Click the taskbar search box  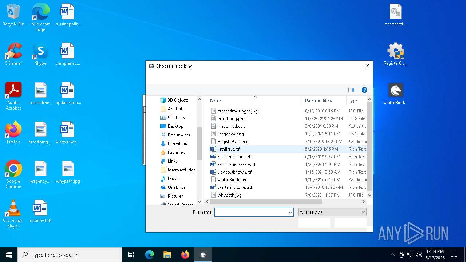70,255
